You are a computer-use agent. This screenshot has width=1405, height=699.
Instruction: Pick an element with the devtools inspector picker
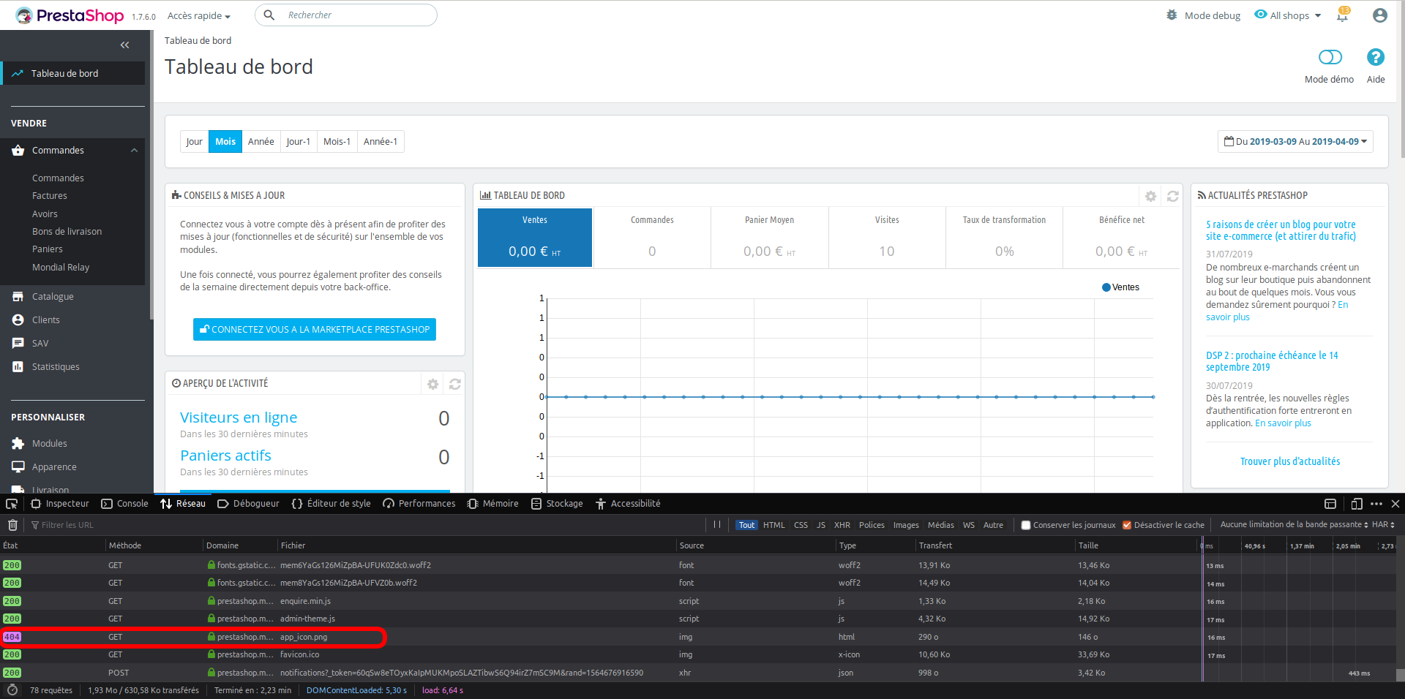[x=12, y=504]
